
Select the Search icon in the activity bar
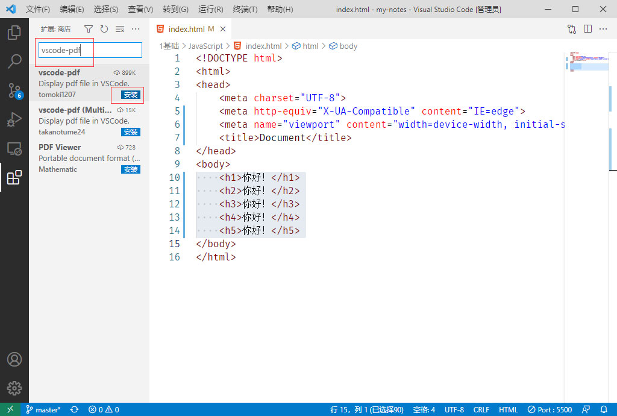click(x=14, y=60)
